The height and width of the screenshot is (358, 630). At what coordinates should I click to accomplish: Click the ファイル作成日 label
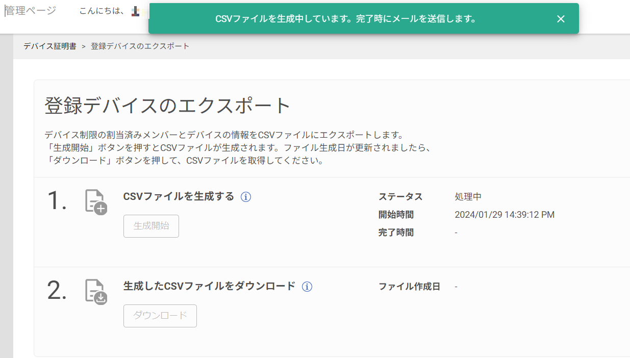(x=409, y=287)
